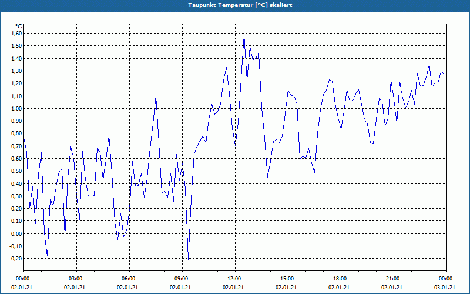Click the 03:00 time label on x-axis
Screen dimensions: 470x294
click(x=77, y=279)
